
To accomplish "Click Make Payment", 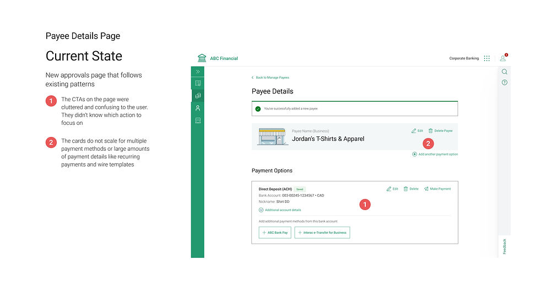I will [x=438, y=189].
